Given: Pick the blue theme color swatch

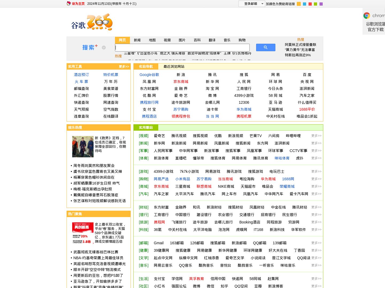Looking at the screenshot, I should point(305,4).
